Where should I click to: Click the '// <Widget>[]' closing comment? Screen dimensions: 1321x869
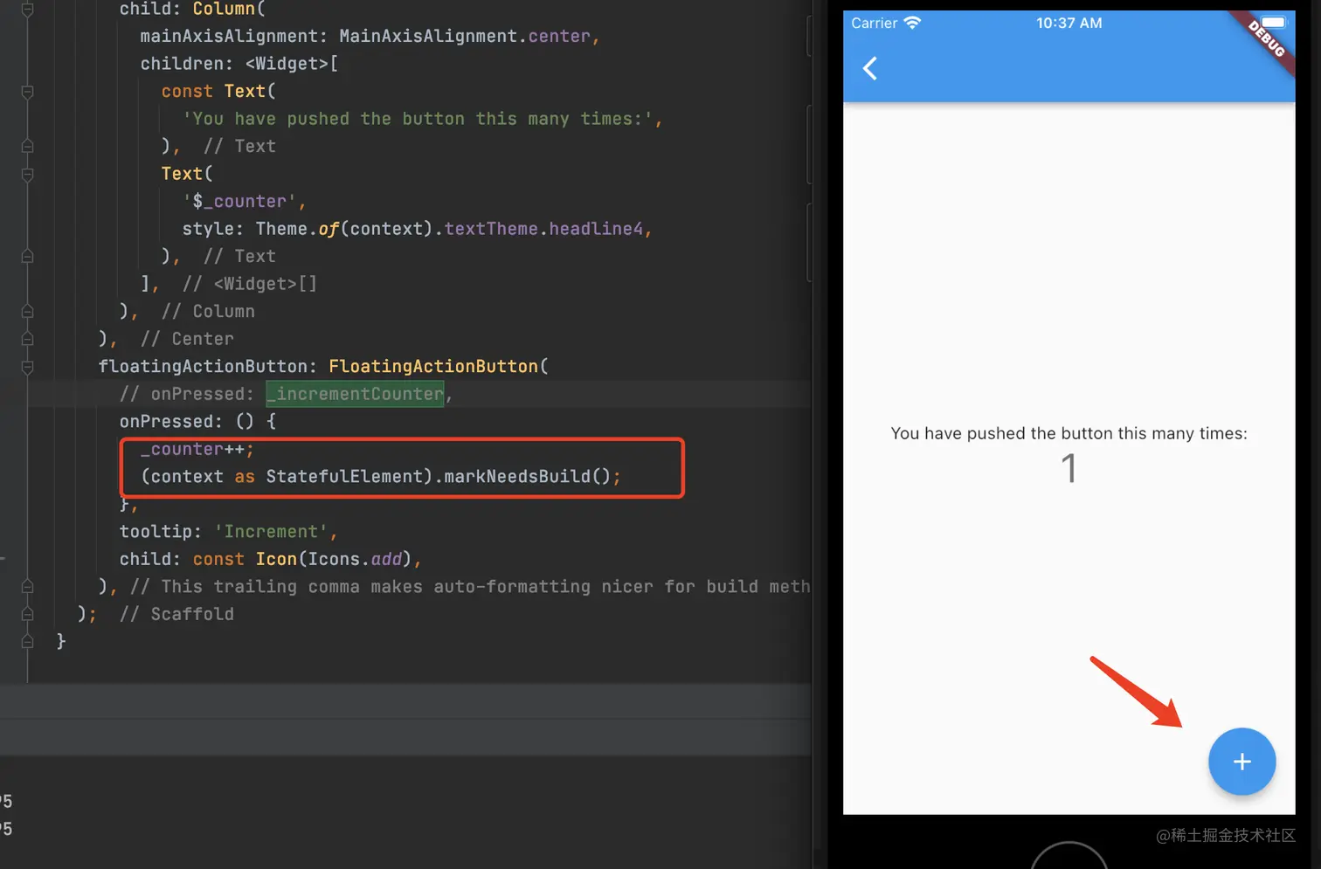(x=250, y=284)
